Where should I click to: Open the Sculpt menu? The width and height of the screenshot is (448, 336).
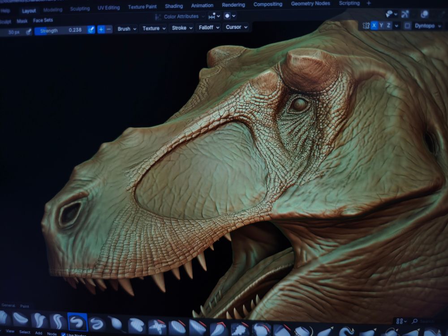click(6, 22)
